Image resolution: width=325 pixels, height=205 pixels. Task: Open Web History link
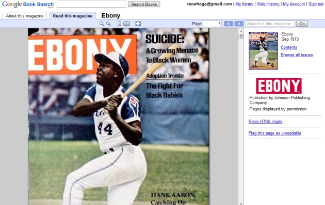tap(268, 4)
